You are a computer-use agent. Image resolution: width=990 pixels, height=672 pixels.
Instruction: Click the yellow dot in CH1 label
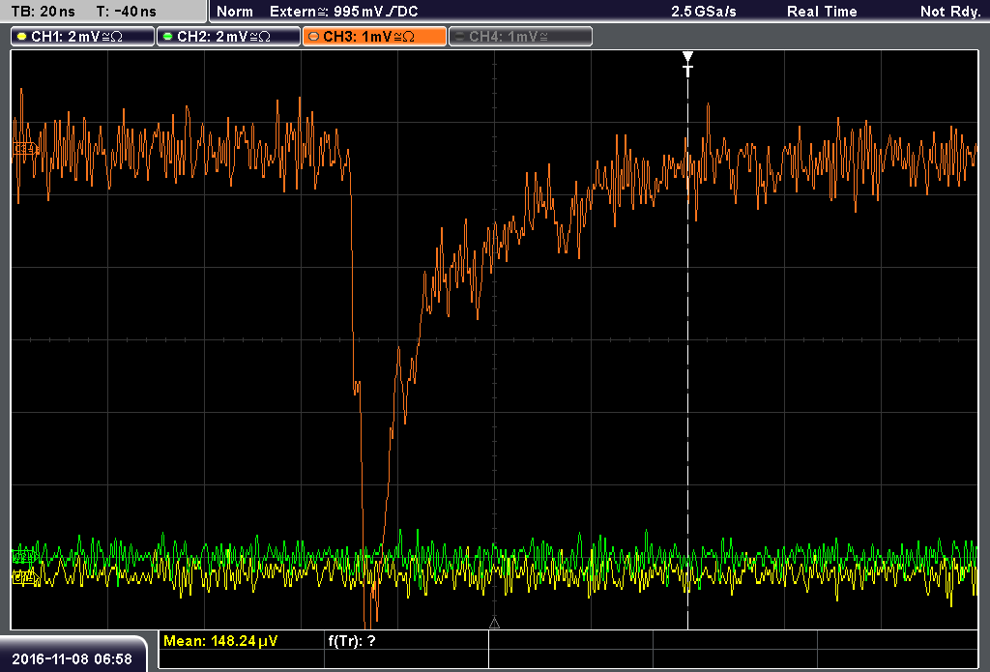(x=22, y=37)
